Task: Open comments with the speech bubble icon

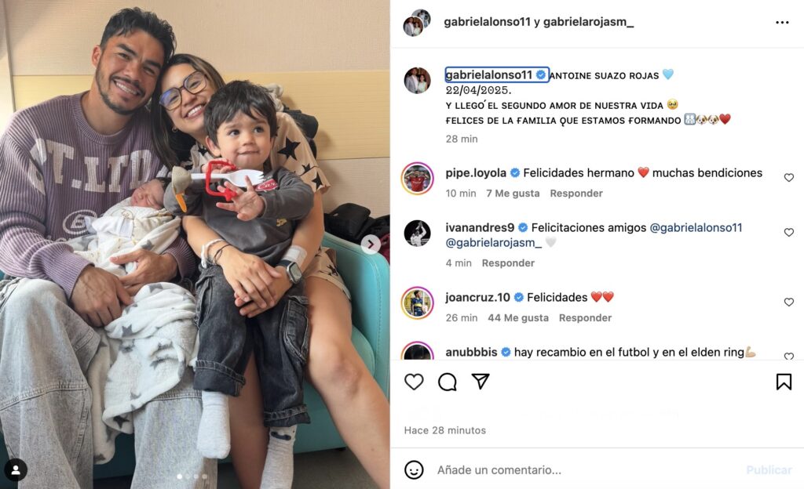Action: tap(447, 382)
